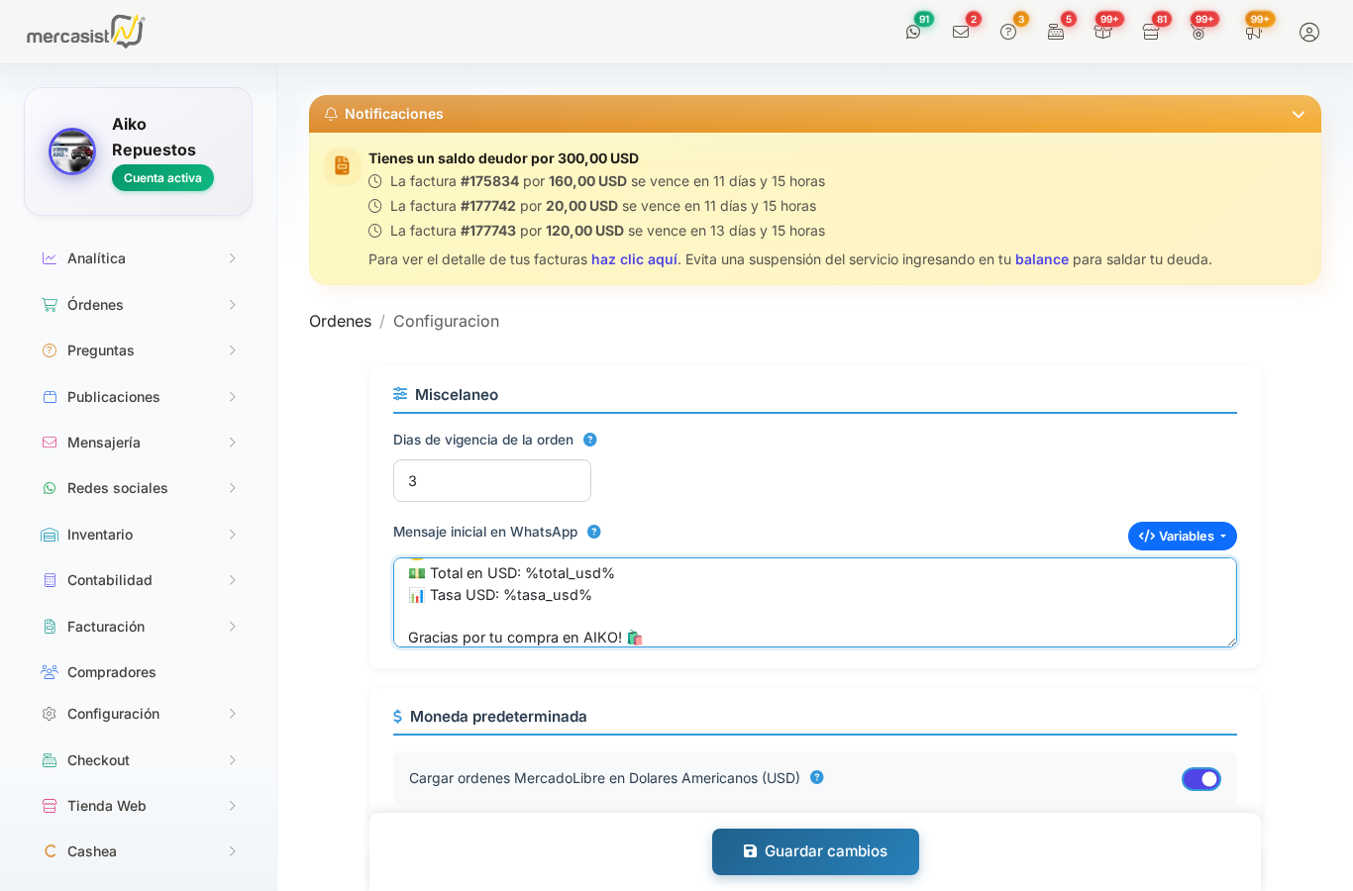Click the Analítica chart icon in the sidebar
Screen dimensions: 1353x891
tap(49, 257)
